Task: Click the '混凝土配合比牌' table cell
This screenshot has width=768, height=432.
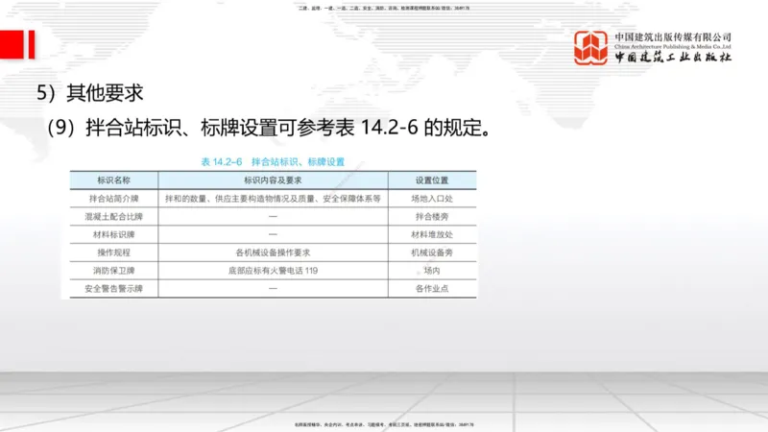Action: (113, 217)
